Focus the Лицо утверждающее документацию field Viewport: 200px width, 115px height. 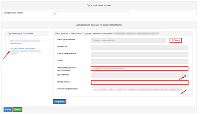pyautogui.click(x=139, y=68)
